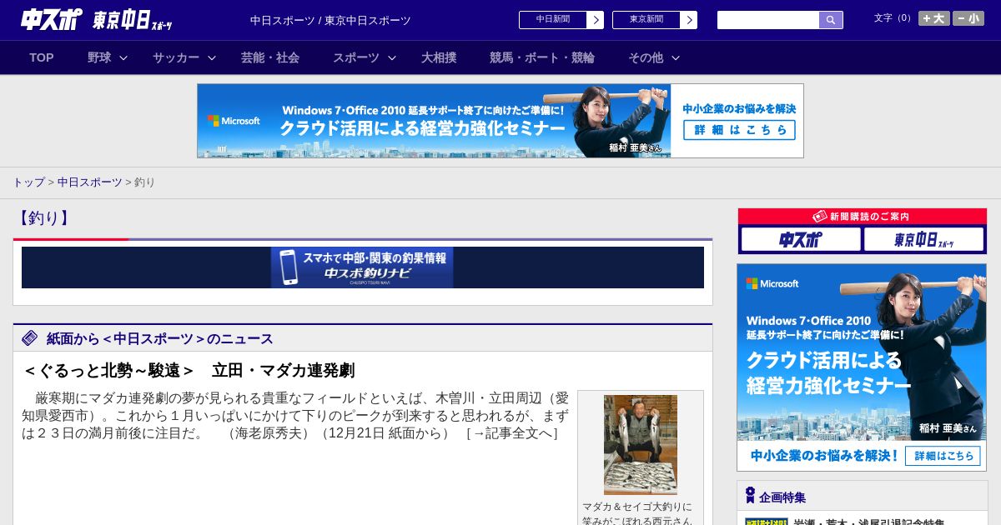
Task: Open the 芸能・社会 menu item
Action: click(270, 57)
